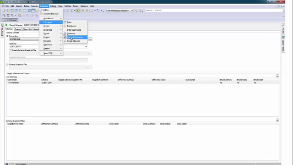This screenshot has height=165, width=293.
Task: Select Multiple Schemas in Compare submenu
Action: click(75, 37)
